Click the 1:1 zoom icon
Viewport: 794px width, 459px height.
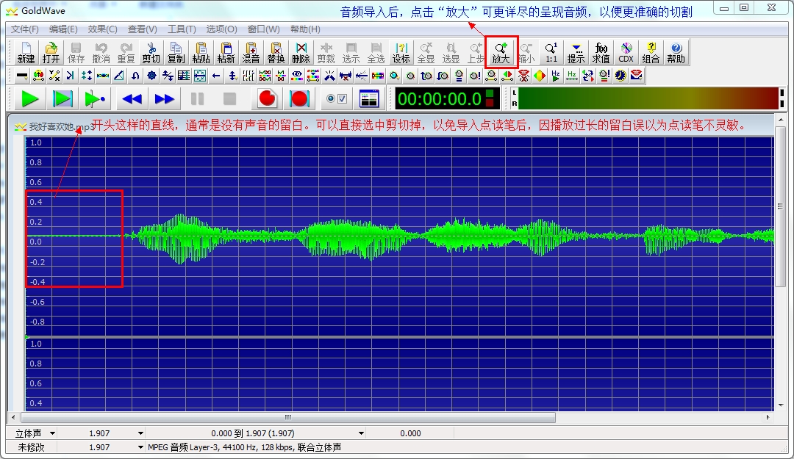pyautogui.click(x=551, y=52)
